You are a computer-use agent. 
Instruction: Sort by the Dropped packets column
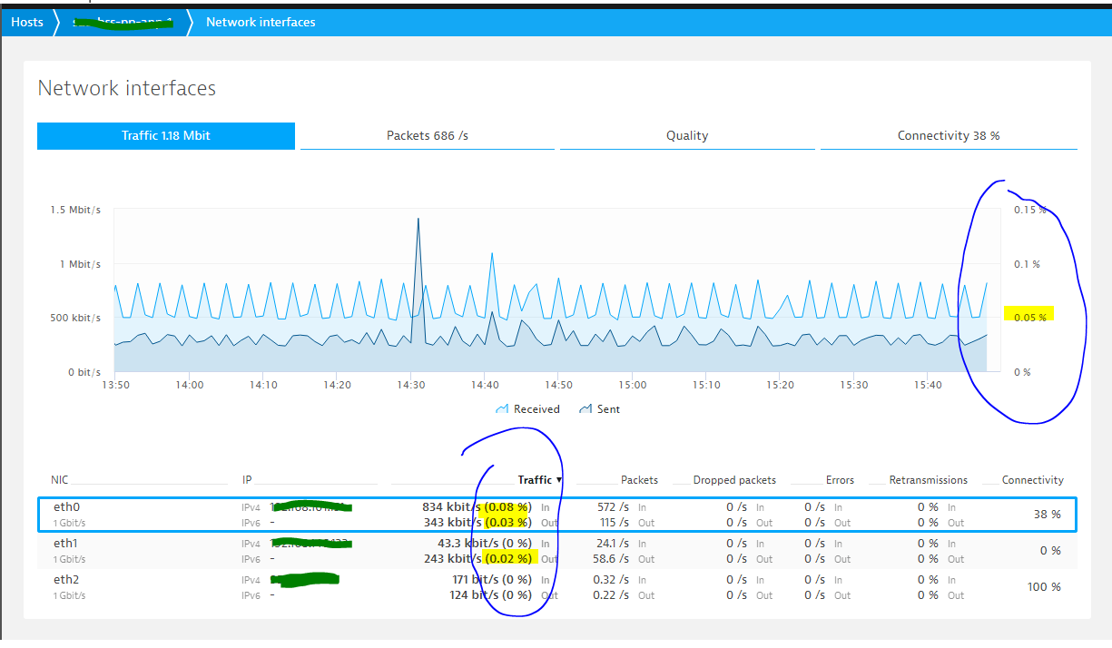[734, 480]
